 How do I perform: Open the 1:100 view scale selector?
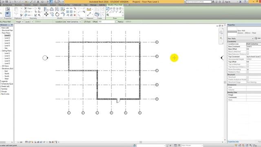tap(20, 142)
